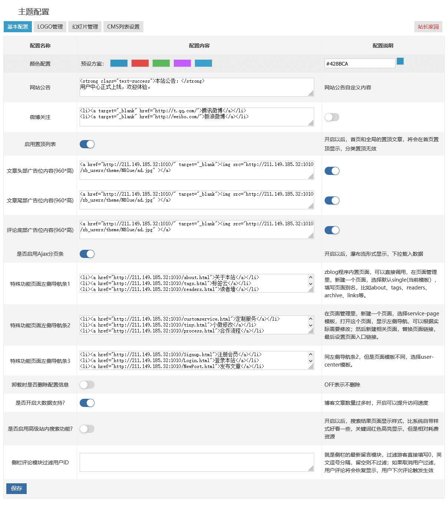Toggle the 是否开启大数据支持 switch
This screenshot has width=448, height=507.
87,403
